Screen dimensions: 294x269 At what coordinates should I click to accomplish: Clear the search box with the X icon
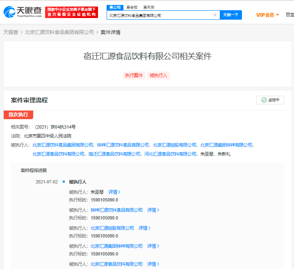(x=215, y=15)
